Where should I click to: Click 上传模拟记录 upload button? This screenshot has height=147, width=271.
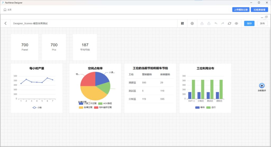[241, 10]
